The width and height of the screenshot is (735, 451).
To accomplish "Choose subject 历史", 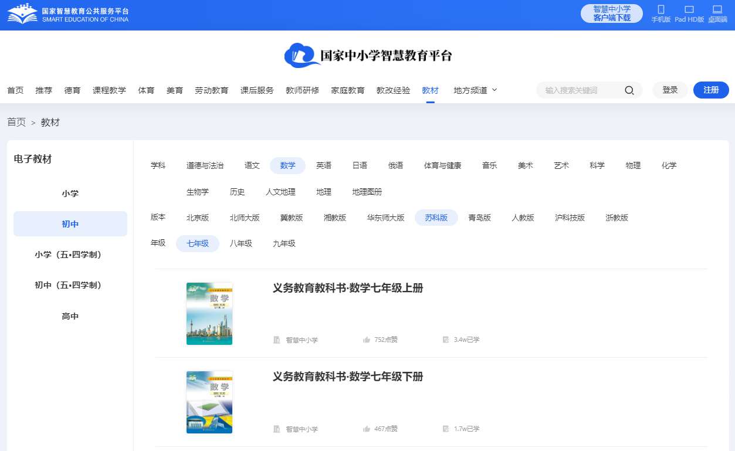I will click(x=237, y=192).
